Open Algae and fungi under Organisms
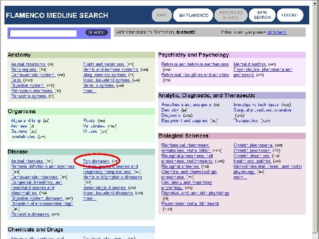Viewport: 319px width, 239px height. point(26,120)
